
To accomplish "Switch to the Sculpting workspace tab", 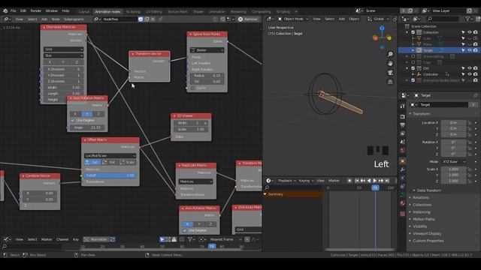I will [x=133, y=12].
